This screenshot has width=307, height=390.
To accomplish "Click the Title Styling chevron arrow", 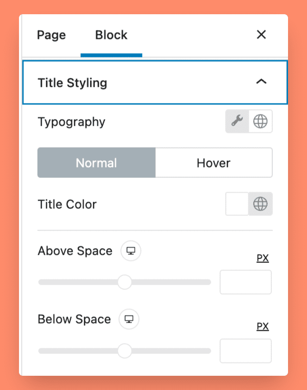I will [260, 82].
